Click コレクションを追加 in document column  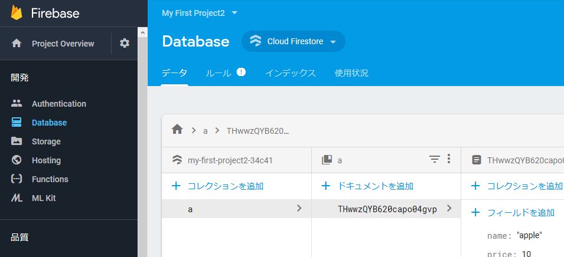coord(525,186)
